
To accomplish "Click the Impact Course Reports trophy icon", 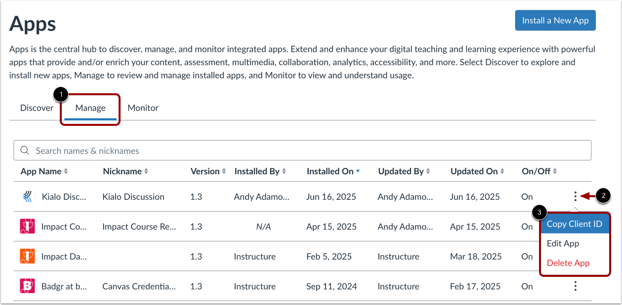I will click(27, 227).
